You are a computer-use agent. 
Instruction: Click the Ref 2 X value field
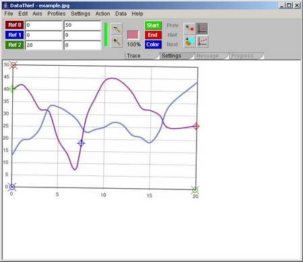[x=44, y=45]
